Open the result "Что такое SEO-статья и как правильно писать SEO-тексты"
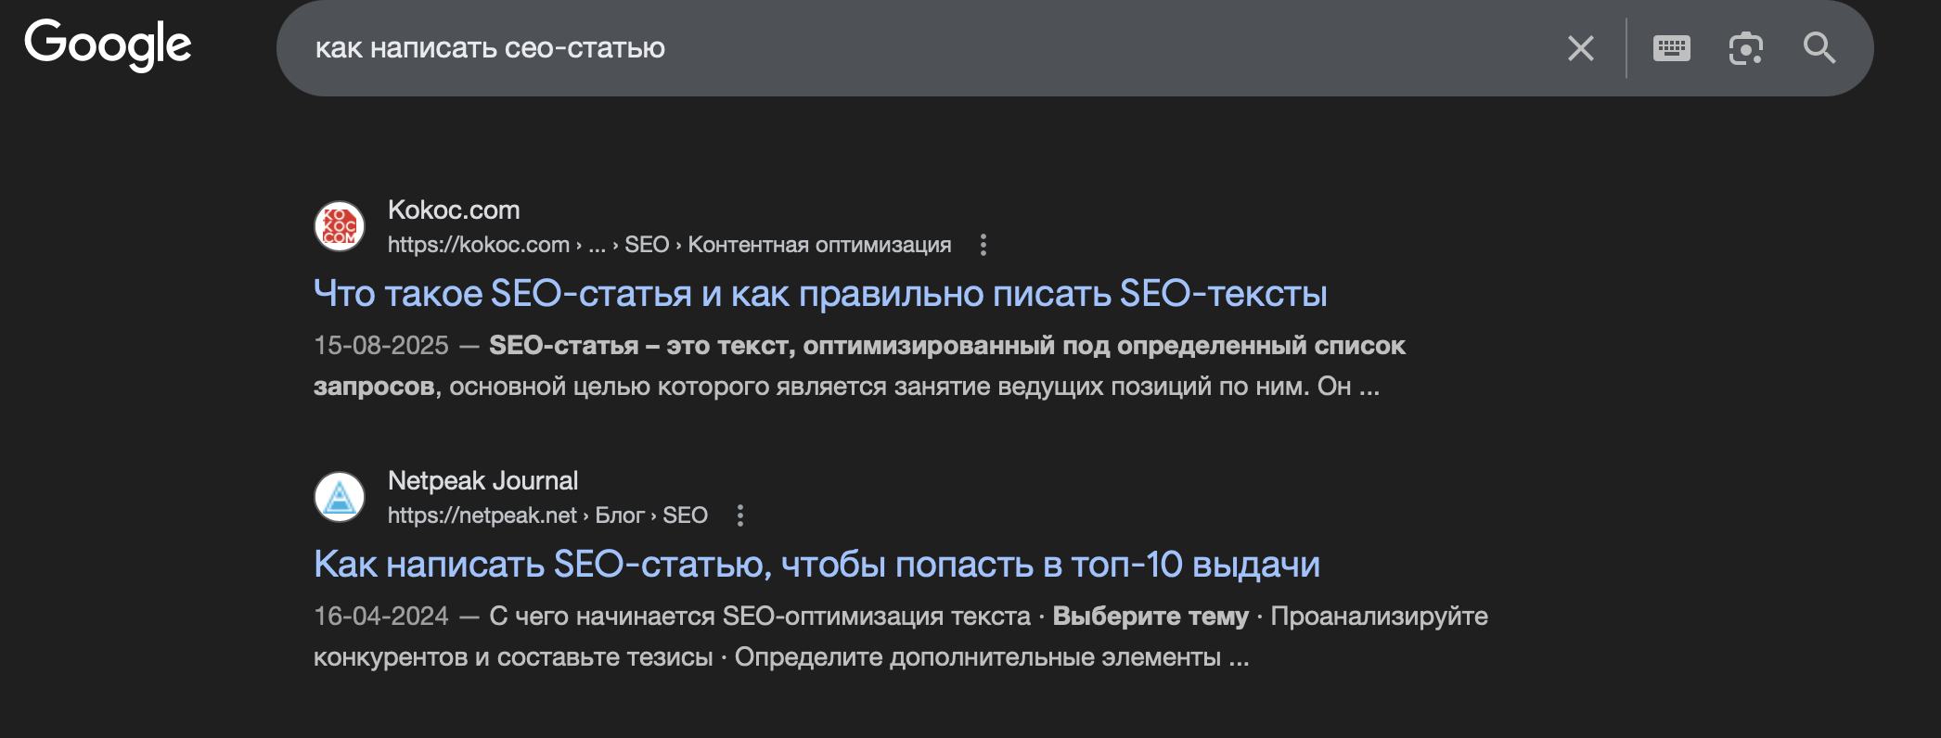 click(x=820, y=294)
